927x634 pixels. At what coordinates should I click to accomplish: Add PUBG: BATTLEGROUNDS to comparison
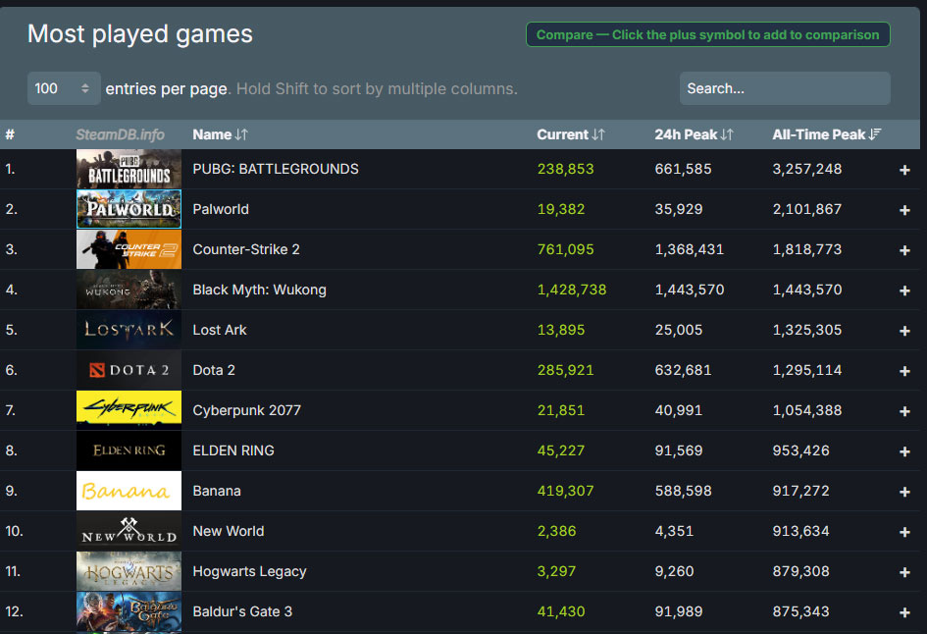[903, 169]
